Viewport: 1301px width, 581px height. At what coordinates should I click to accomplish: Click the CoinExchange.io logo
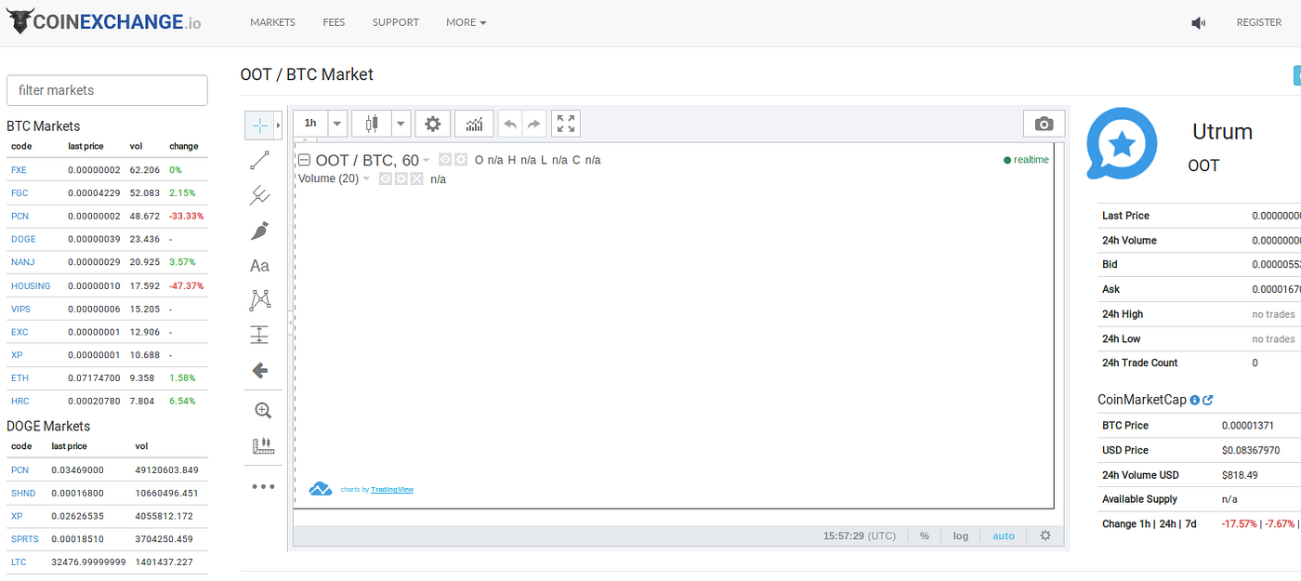[104, 21]
